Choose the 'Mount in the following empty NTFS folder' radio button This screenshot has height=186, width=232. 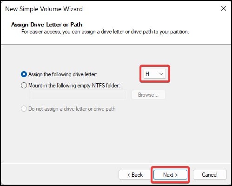(24, 86)
